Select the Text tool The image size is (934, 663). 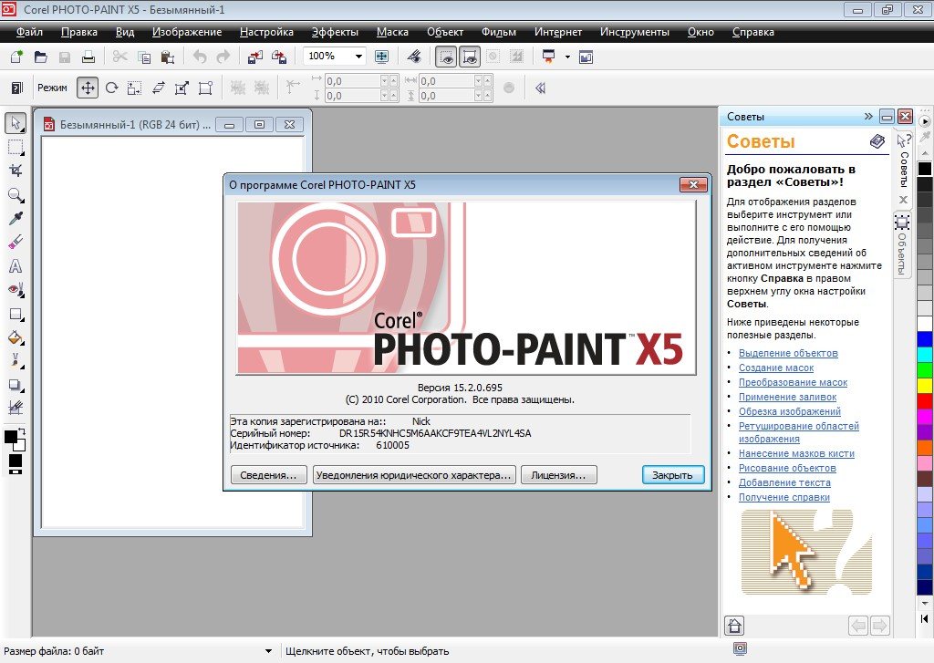pos(16,266)
